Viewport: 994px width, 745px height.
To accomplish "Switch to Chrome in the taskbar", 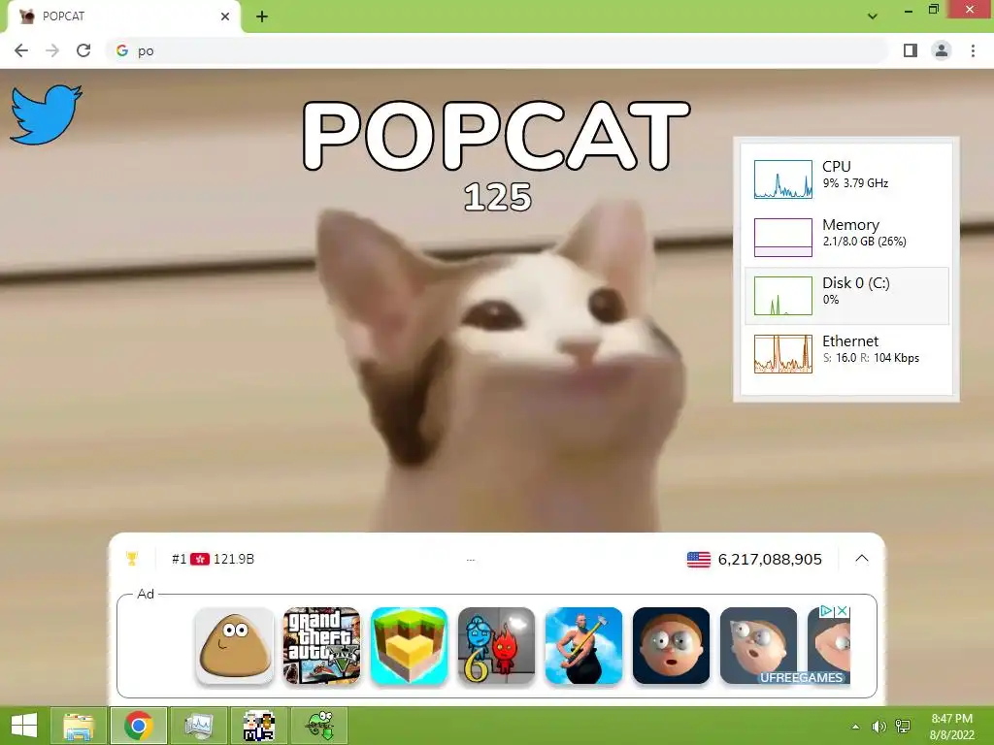I will (x=139, y=726).
